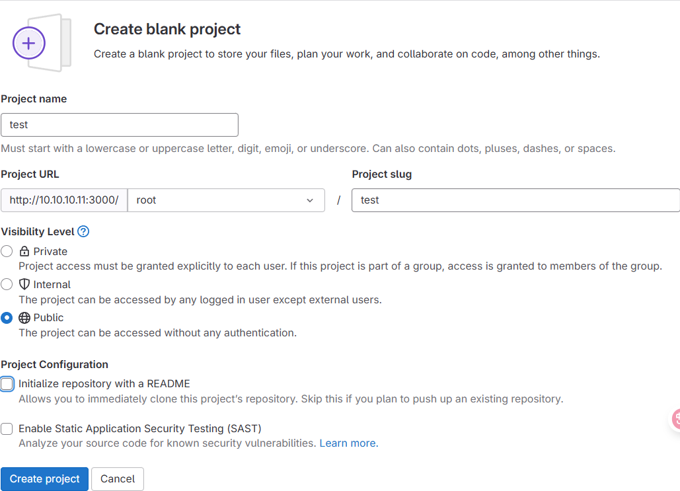Focus the Project name input field
This screenshot has height=491, width=680.
click(x=120, y=125)
